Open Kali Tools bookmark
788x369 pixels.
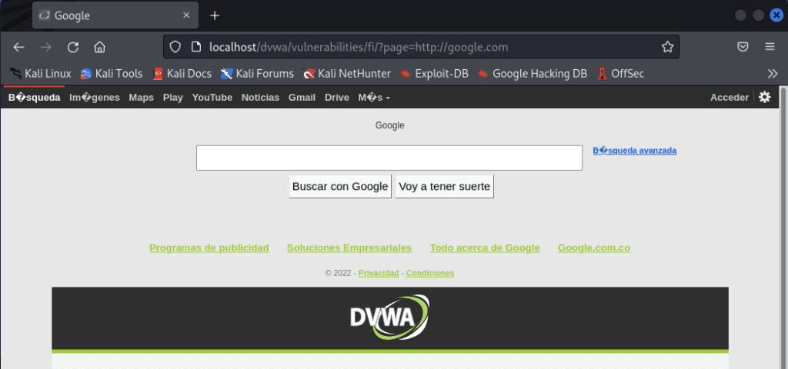point(112,74)
